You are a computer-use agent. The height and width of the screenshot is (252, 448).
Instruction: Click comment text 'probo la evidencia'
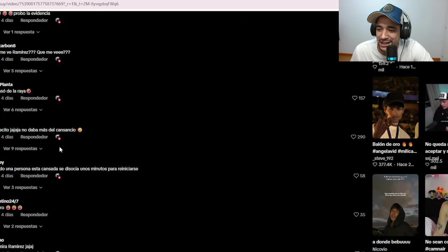pos(31,13)
